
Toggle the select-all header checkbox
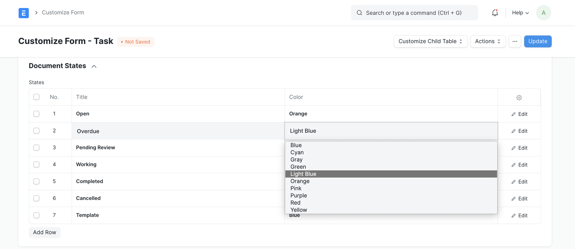pos(37,97)
